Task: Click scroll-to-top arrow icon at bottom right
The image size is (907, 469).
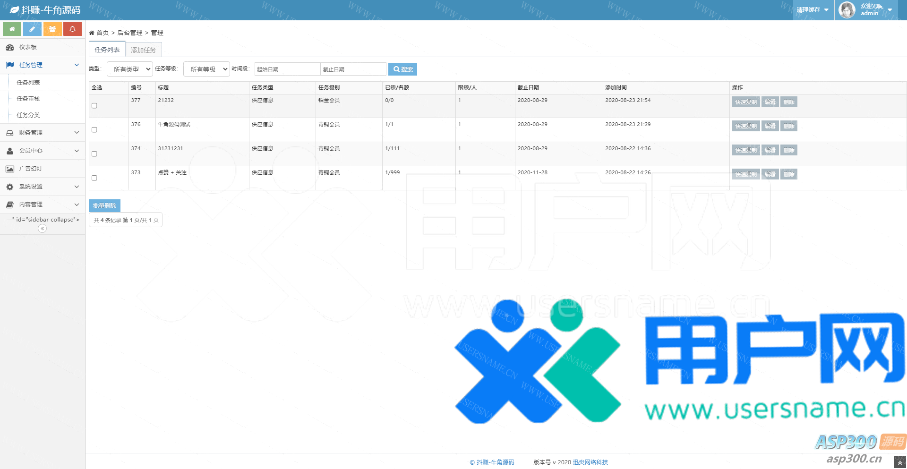Action: tap(900, 462)
